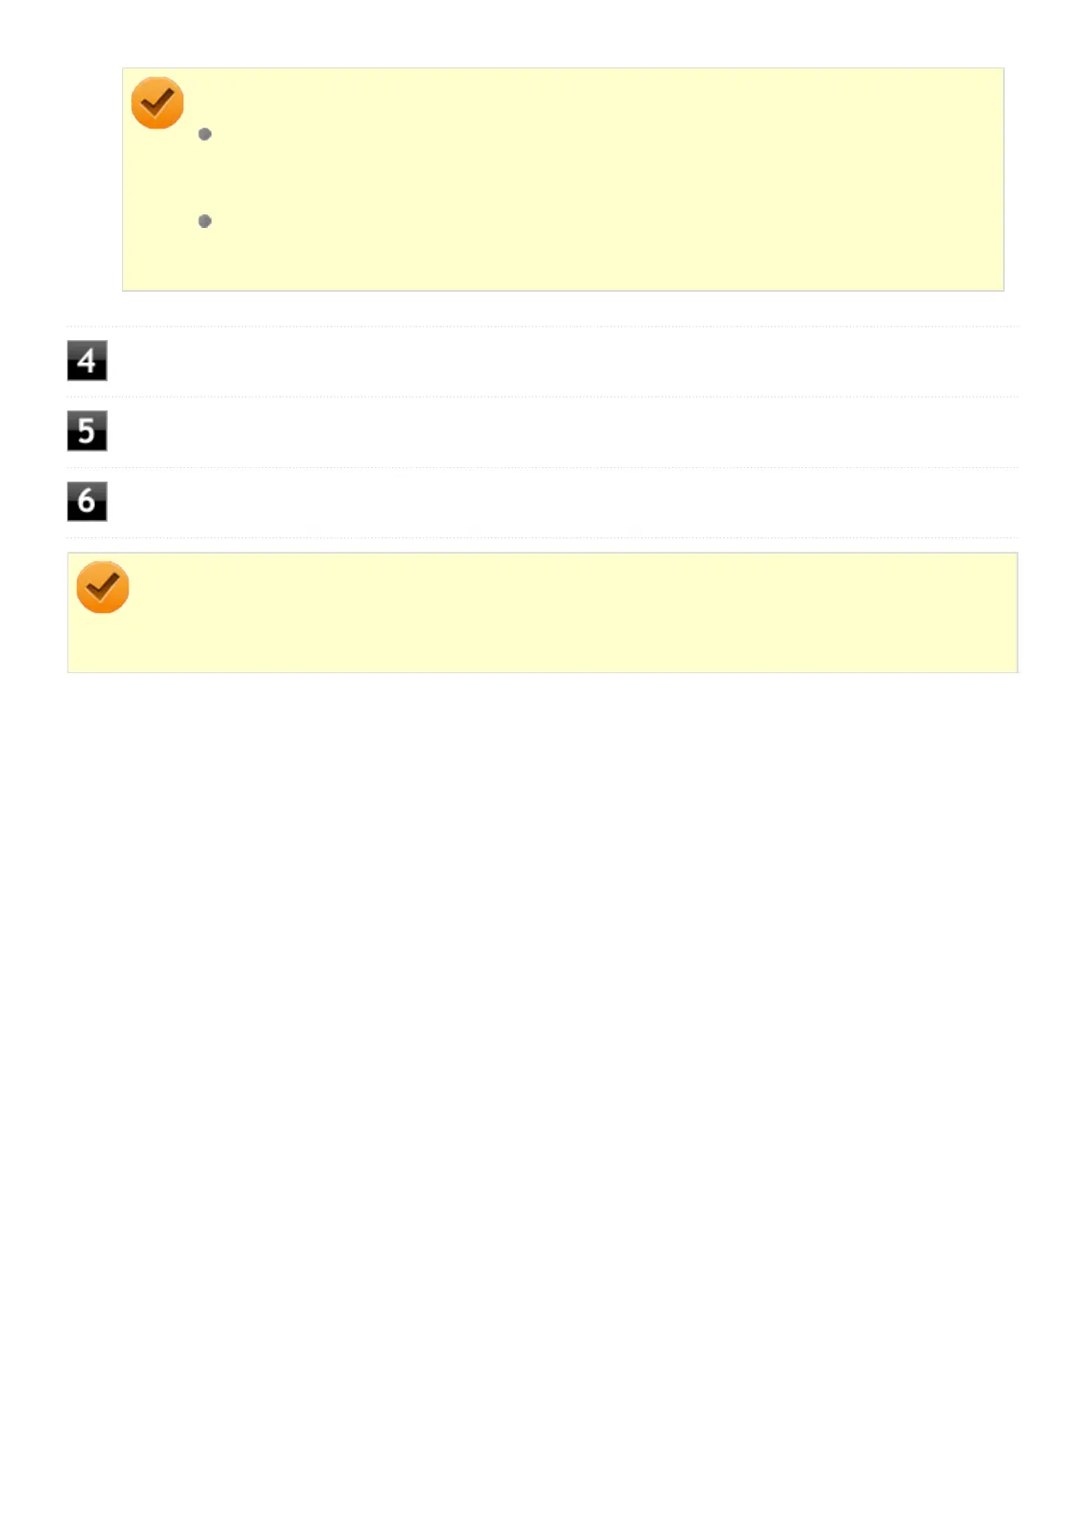Click the first gray bullet in the note
1086x1536 pixels.
tap(205, 134)
